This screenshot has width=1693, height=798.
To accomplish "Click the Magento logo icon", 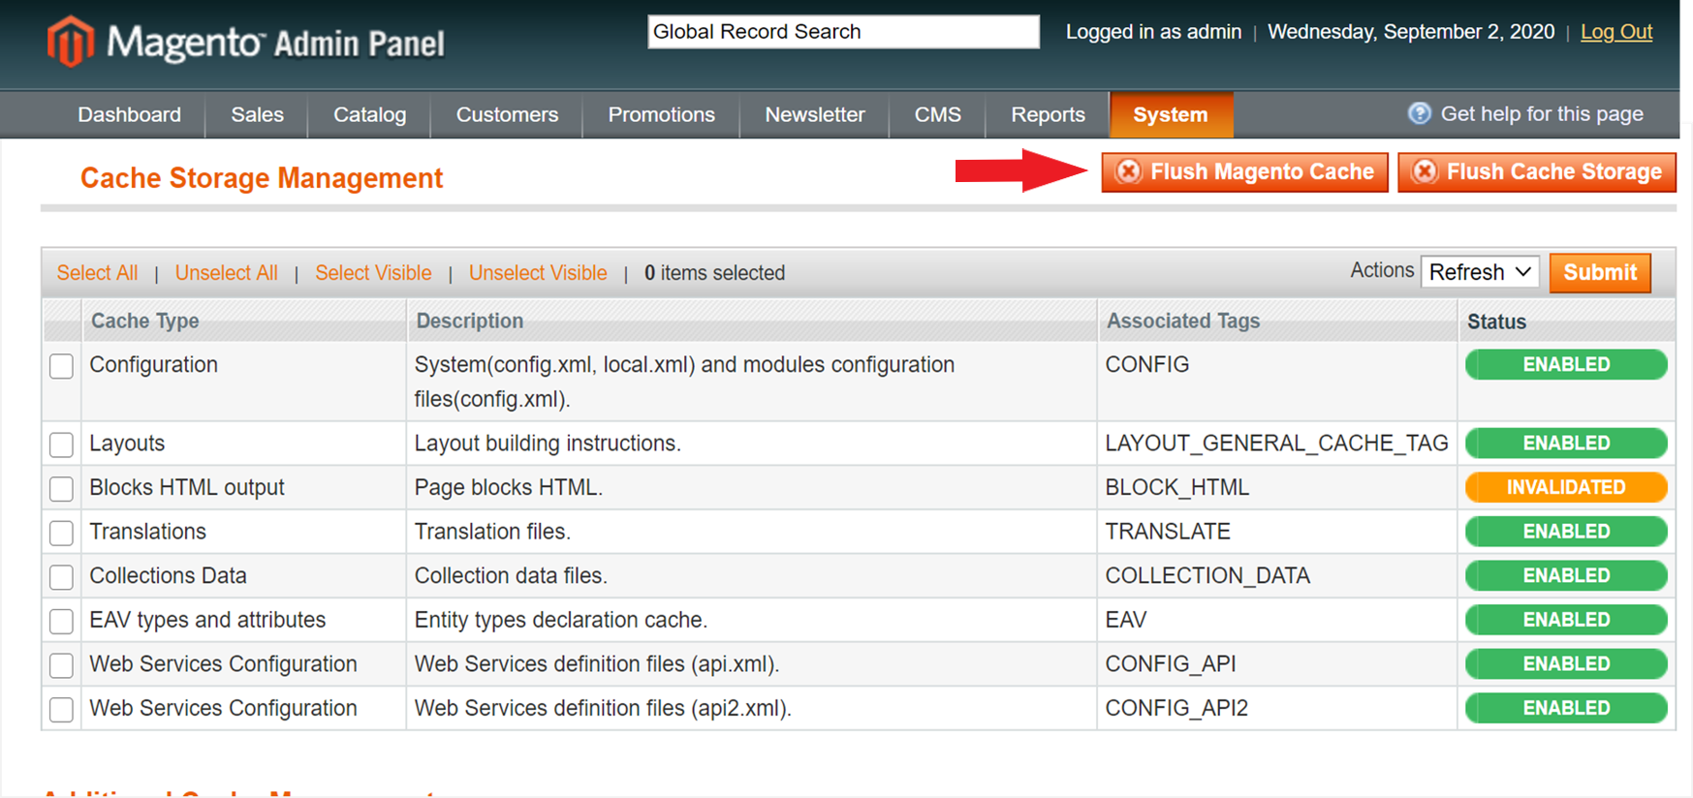I will tap(71, 42).
